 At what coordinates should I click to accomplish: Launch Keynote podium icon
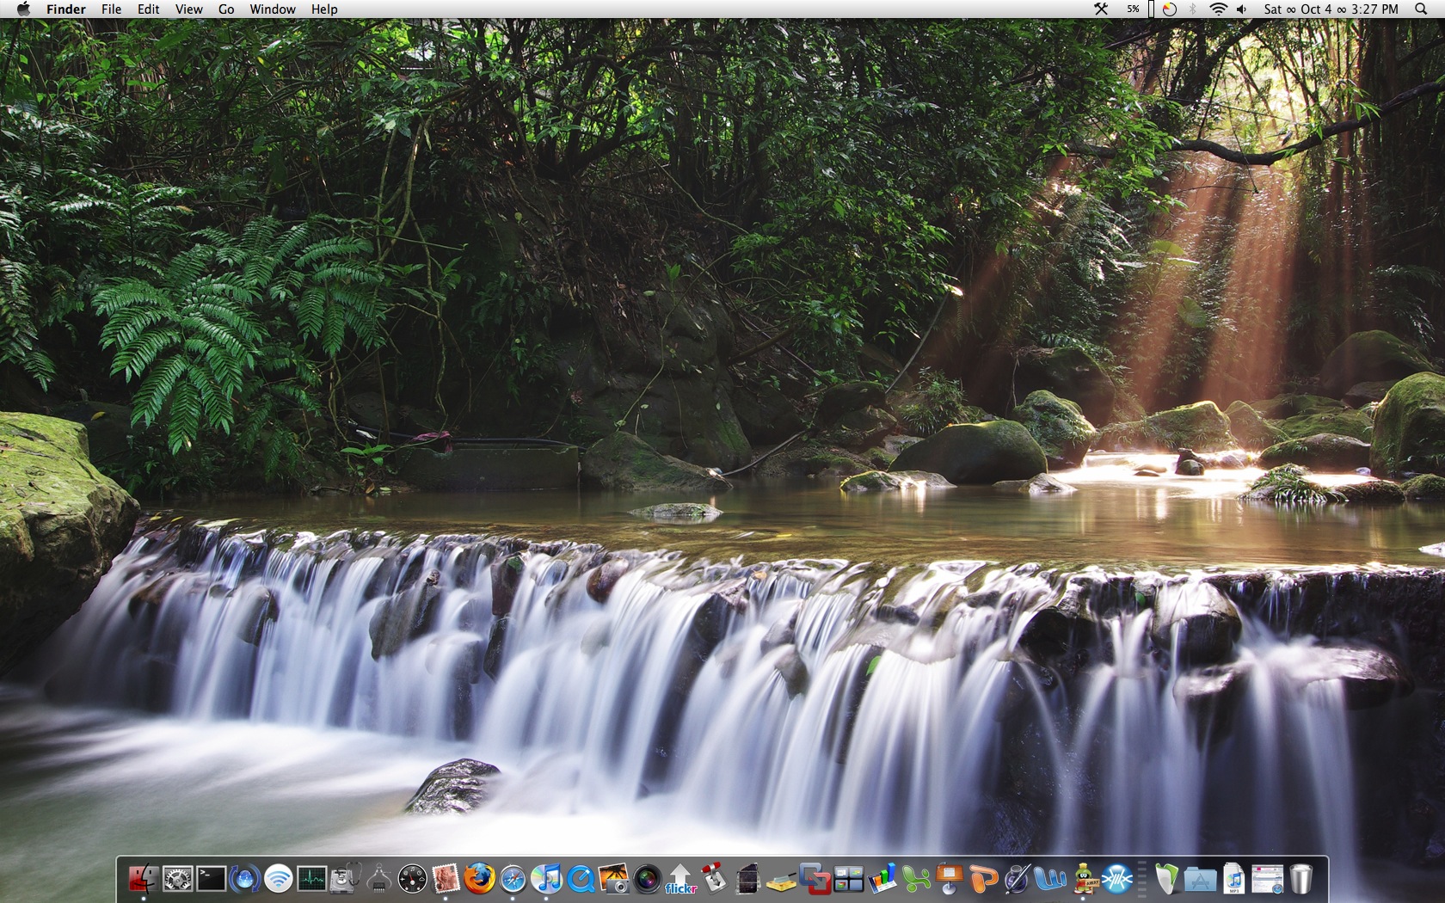[x=950, y=878]
